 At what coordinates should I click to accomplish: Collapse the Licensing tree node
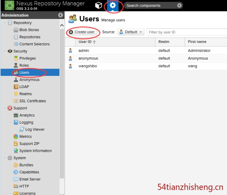pos(11,193)
